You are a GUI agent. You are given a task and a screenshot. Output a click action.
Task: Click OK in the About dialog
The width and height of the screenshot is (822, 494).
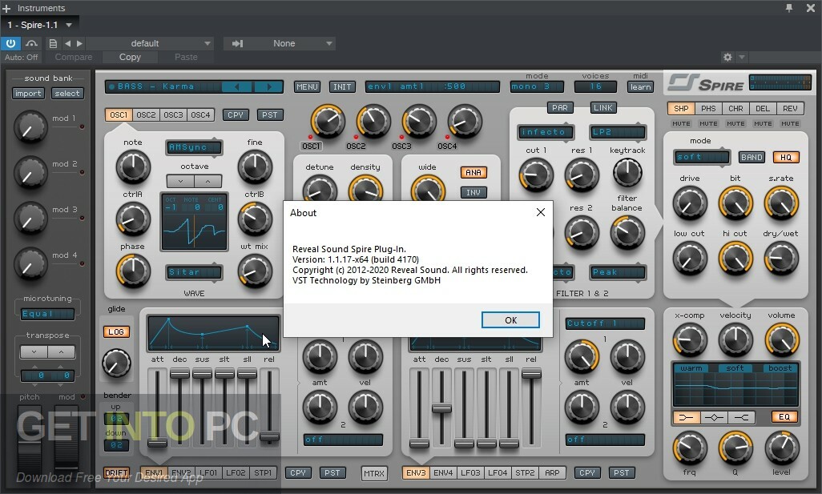tap(510, 320)
